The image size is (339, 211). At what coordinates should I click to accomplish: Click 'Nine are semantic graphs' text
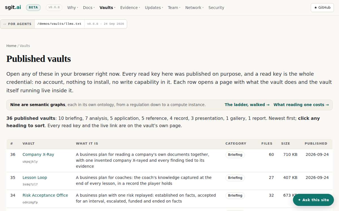pos(38,105)
